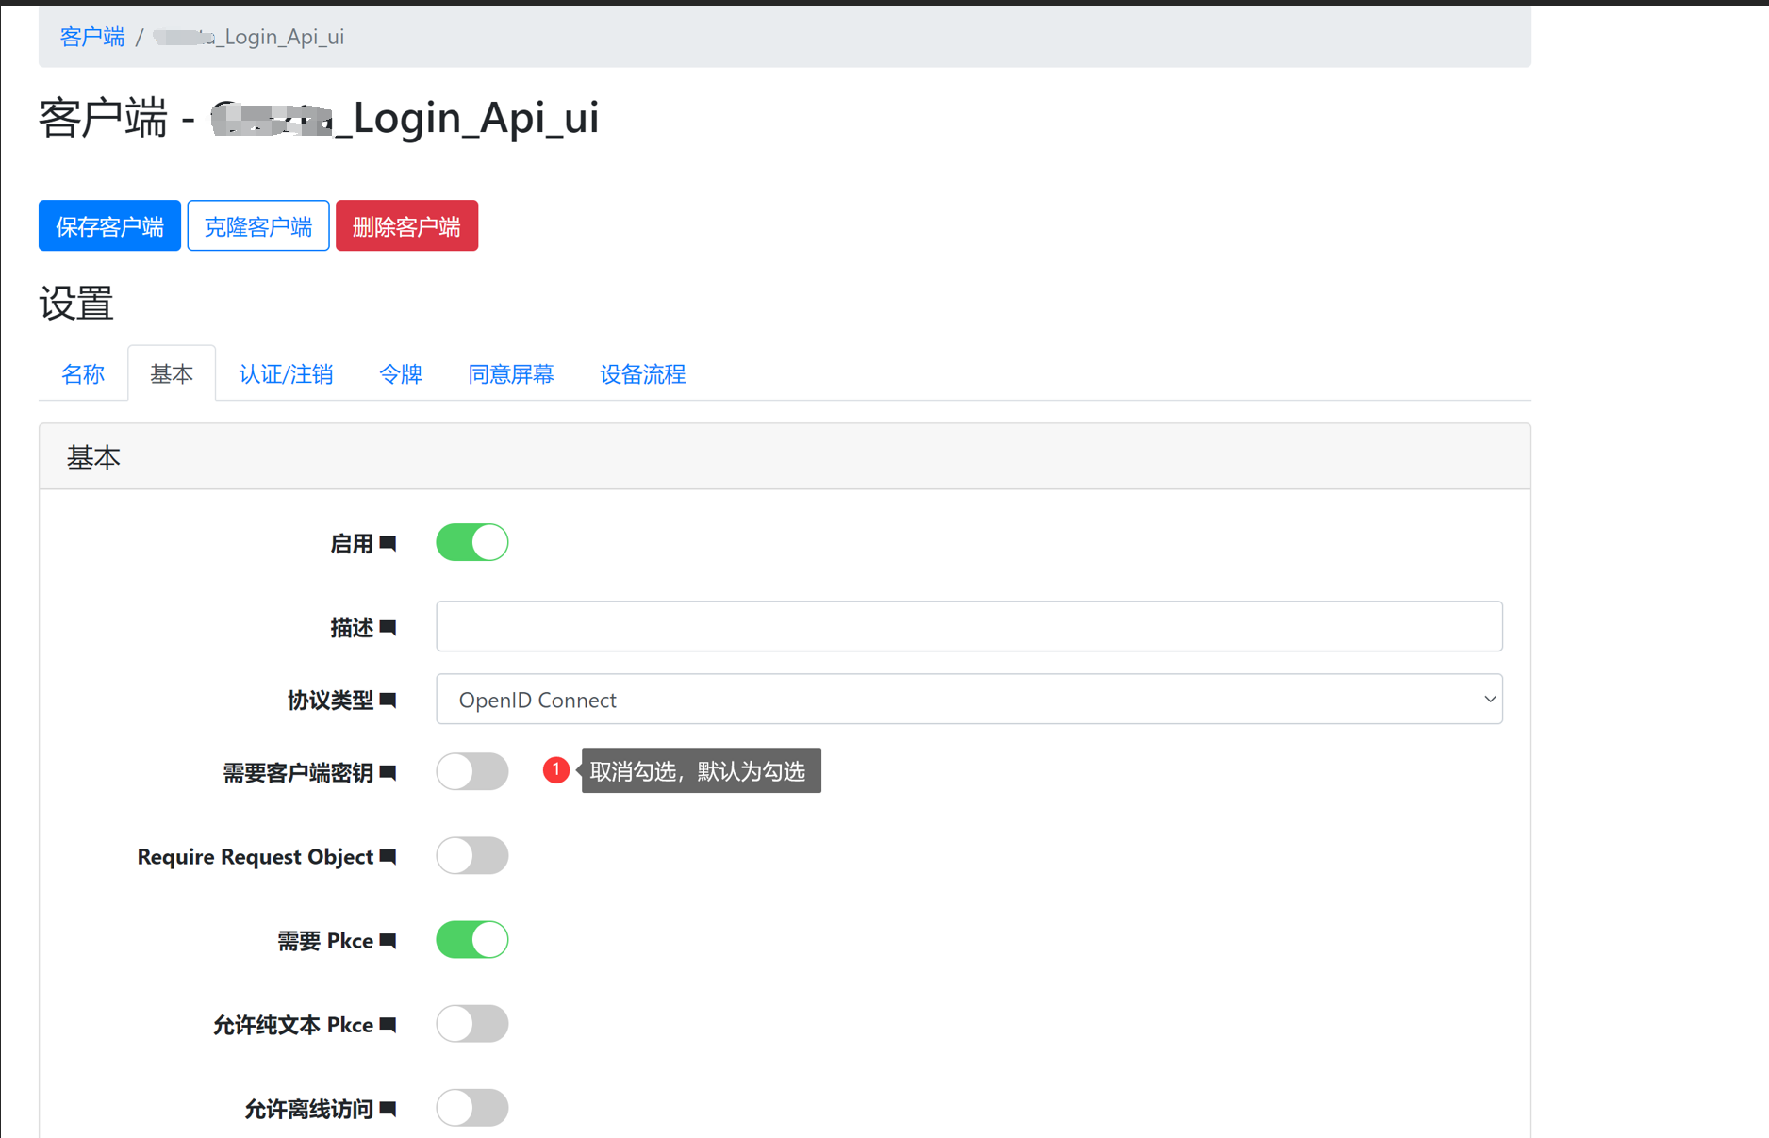Open the 令牌 settings tab

(400, 374)
